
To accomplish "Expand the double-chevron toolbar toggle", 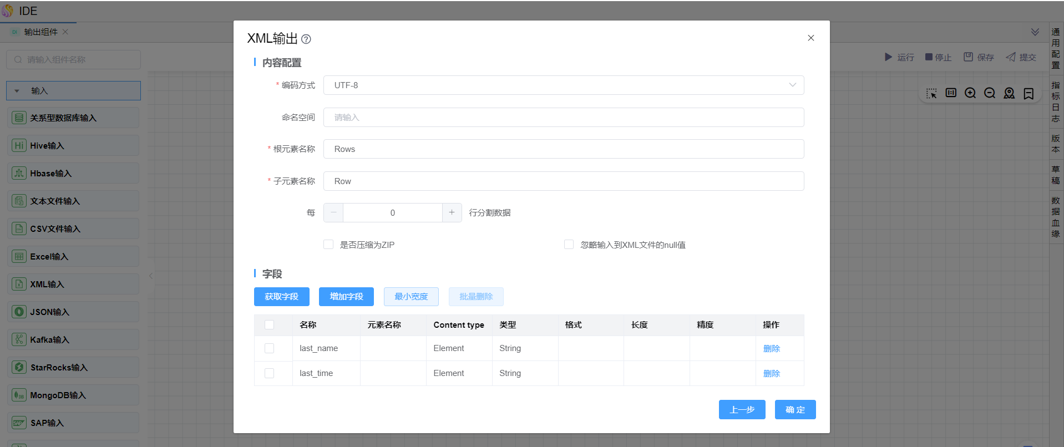I will (x=1035, y=32).
